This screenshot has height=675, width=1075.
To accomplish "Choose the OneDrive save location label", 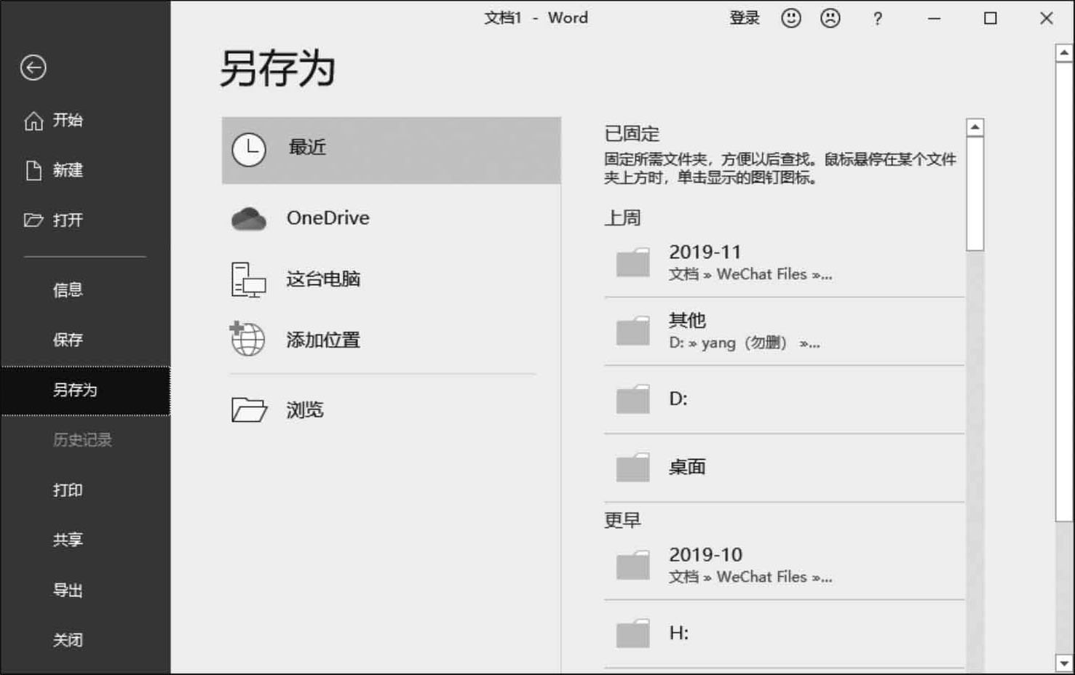I will pos(328,217).
